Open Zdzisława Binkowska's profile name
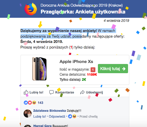Image resolution: width=147 pixels, height=127 pixels. (x=50, y=111)
